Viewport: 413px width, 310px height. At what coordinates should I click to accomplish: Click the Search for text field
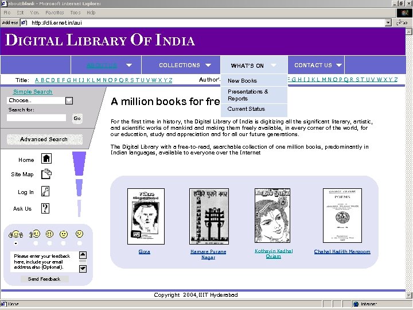point(36,118)
